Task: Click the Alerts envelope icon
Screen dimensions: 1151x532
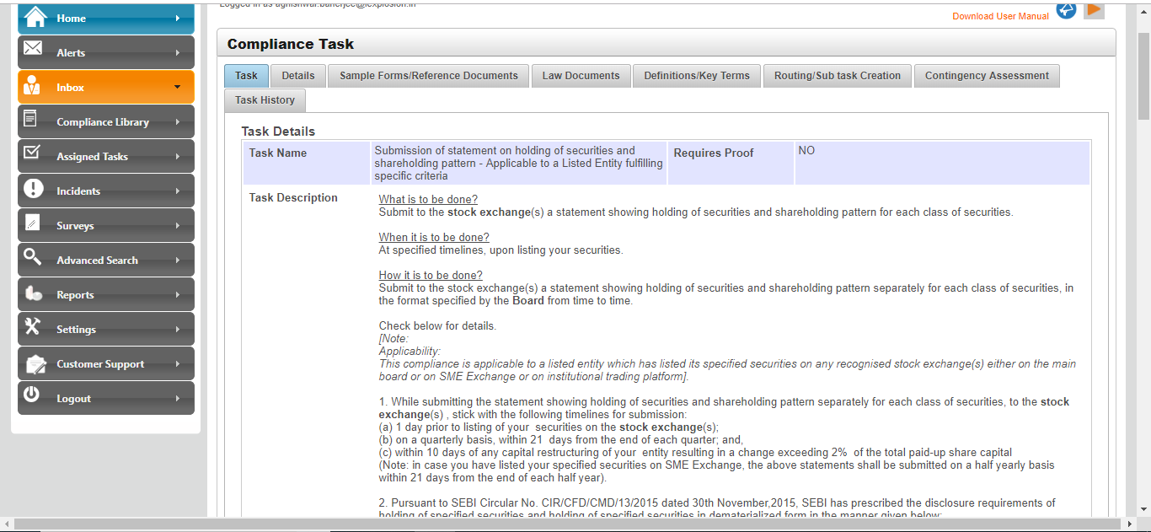Action: (x=33, y=49)
